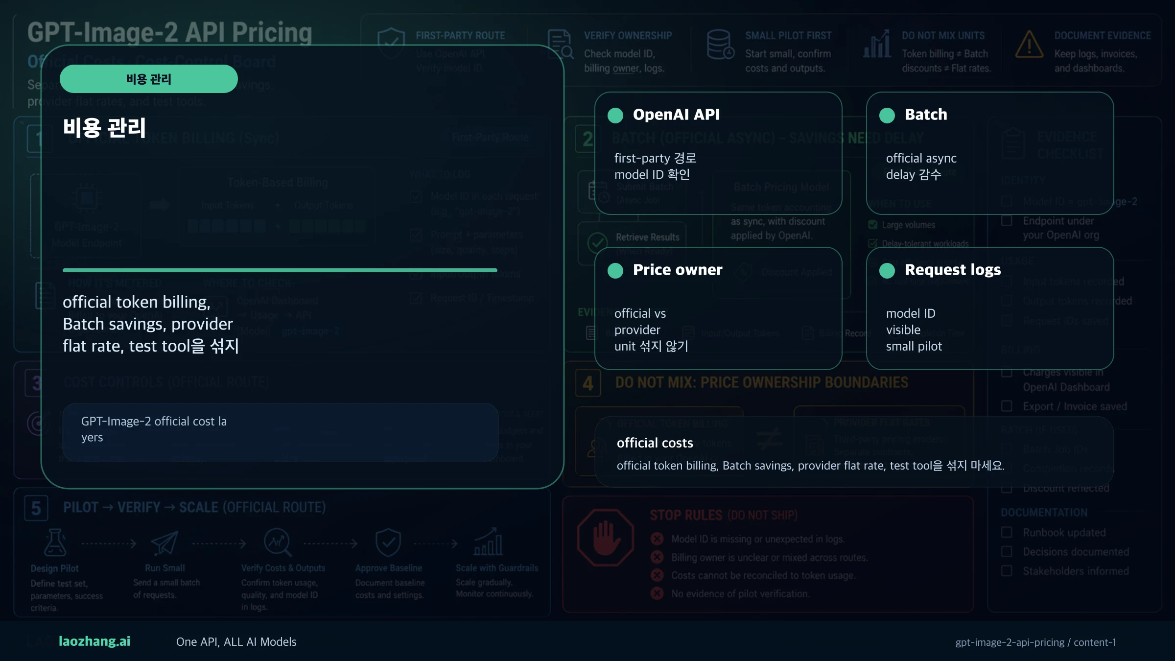
Task: Click the 'STOP RULES (DO NOT SHIP)' heading
Action: coord(724,515)
